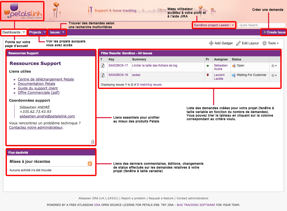Screen dimensions: 287x211
Task: Open the Issues menu
Action: pos(55,32)
